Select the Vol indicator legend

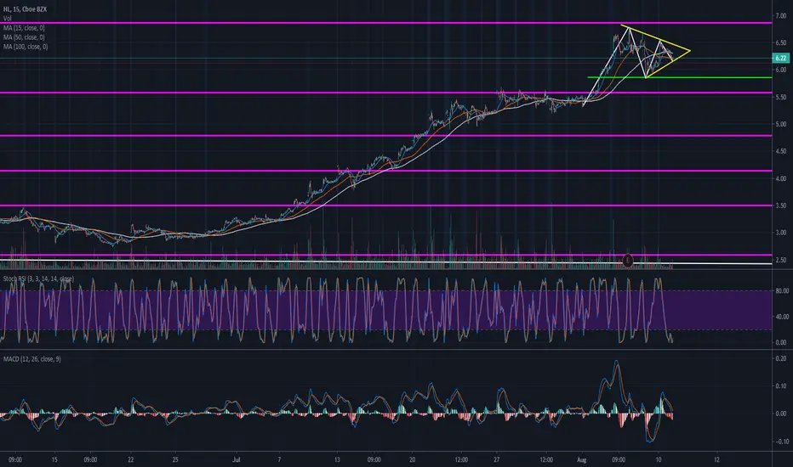tap(7, 18)
